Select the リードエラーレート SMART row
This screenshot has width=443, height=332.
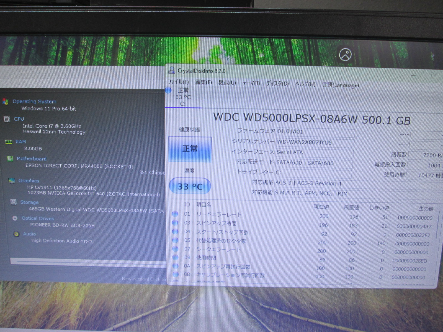point(219,214)
